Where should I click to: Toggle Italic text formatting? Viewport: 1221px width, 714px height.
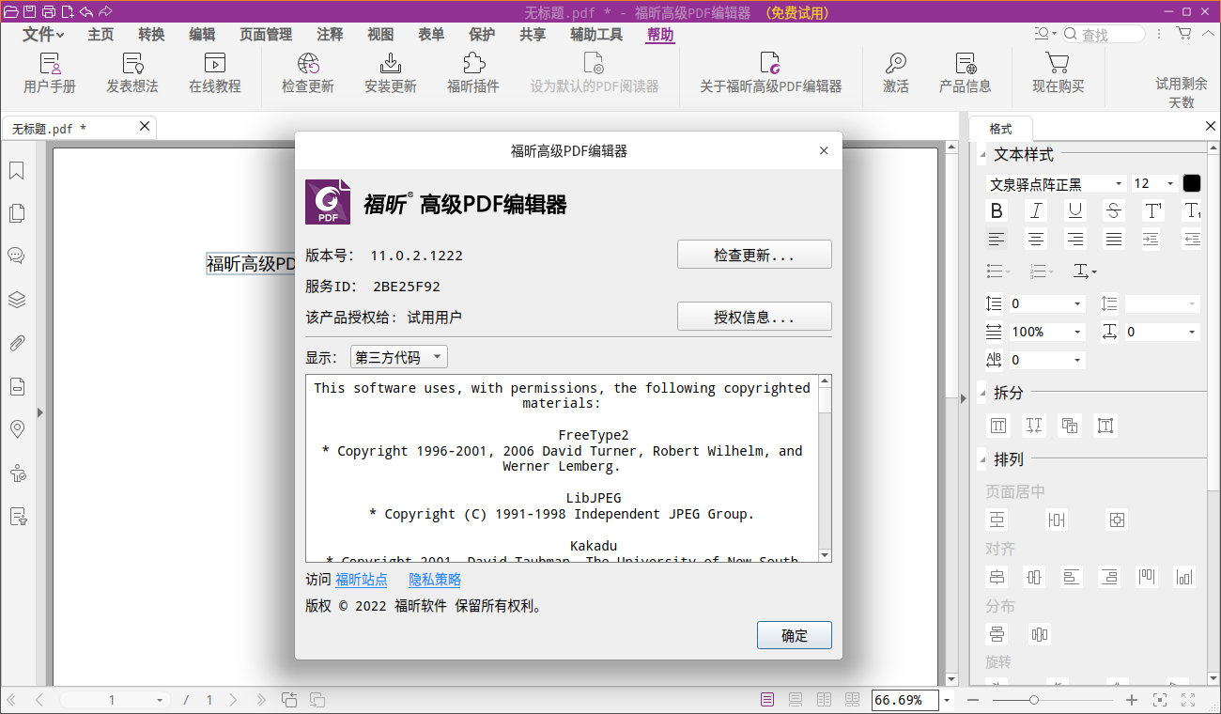pos(1036,211)
